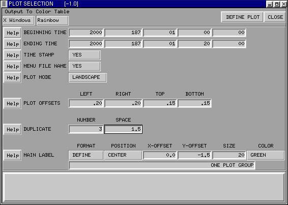Select the beginning time hour field 01

160,33
